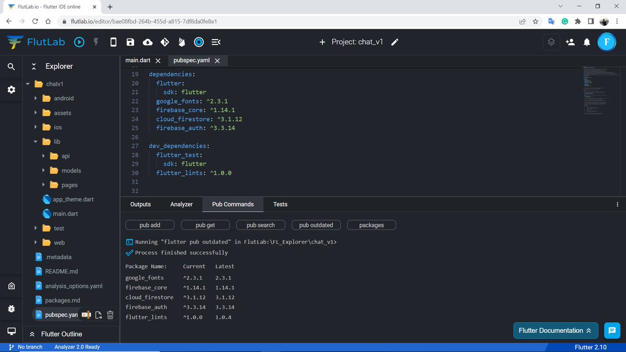The height and width of the screenshot is (352, 626).
Task: Expand the test folder
Action: coord(35,228)
